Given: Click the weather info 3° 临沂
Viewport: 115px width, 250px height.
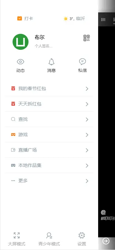Looking at the screenshot, I should pyautogui.click(x=74, y=19).
